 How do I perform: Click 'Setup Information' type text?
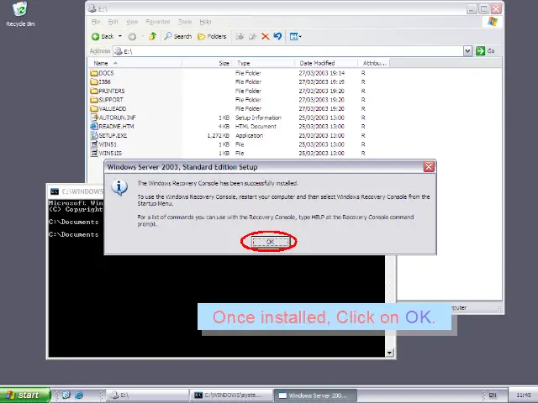[x=258, y=118]
